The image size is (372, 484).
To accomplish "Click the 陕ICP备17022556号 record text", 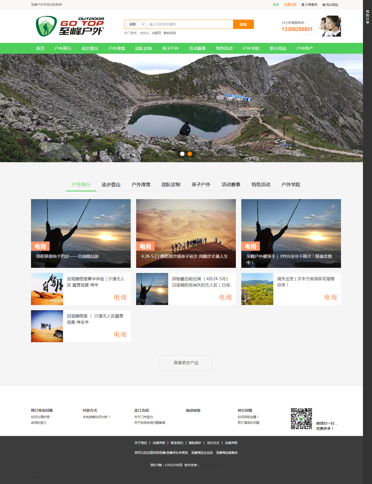I will [x=166, y=465].
